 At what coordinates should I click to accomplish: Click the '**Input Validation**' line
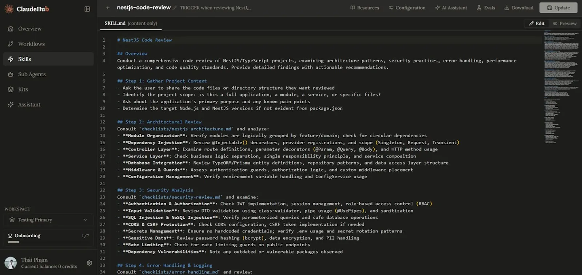[265, 211]
